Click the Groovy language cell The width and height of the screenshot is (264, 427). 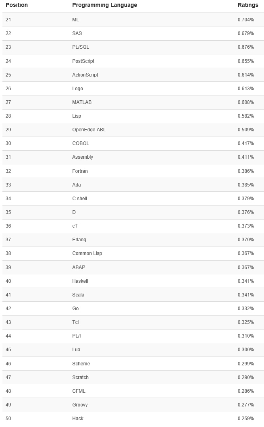click(x=80, y=405)
